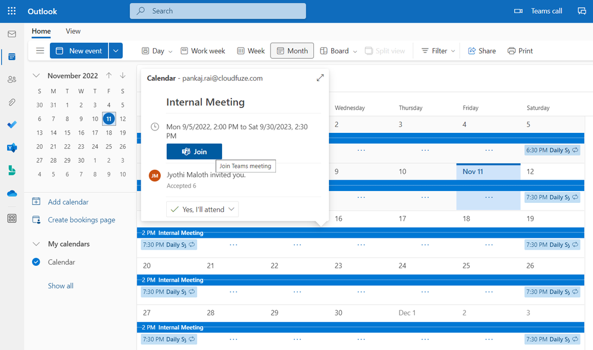Print the calendar
This screenshot has width=593, height=350.
tap(520, 50)
